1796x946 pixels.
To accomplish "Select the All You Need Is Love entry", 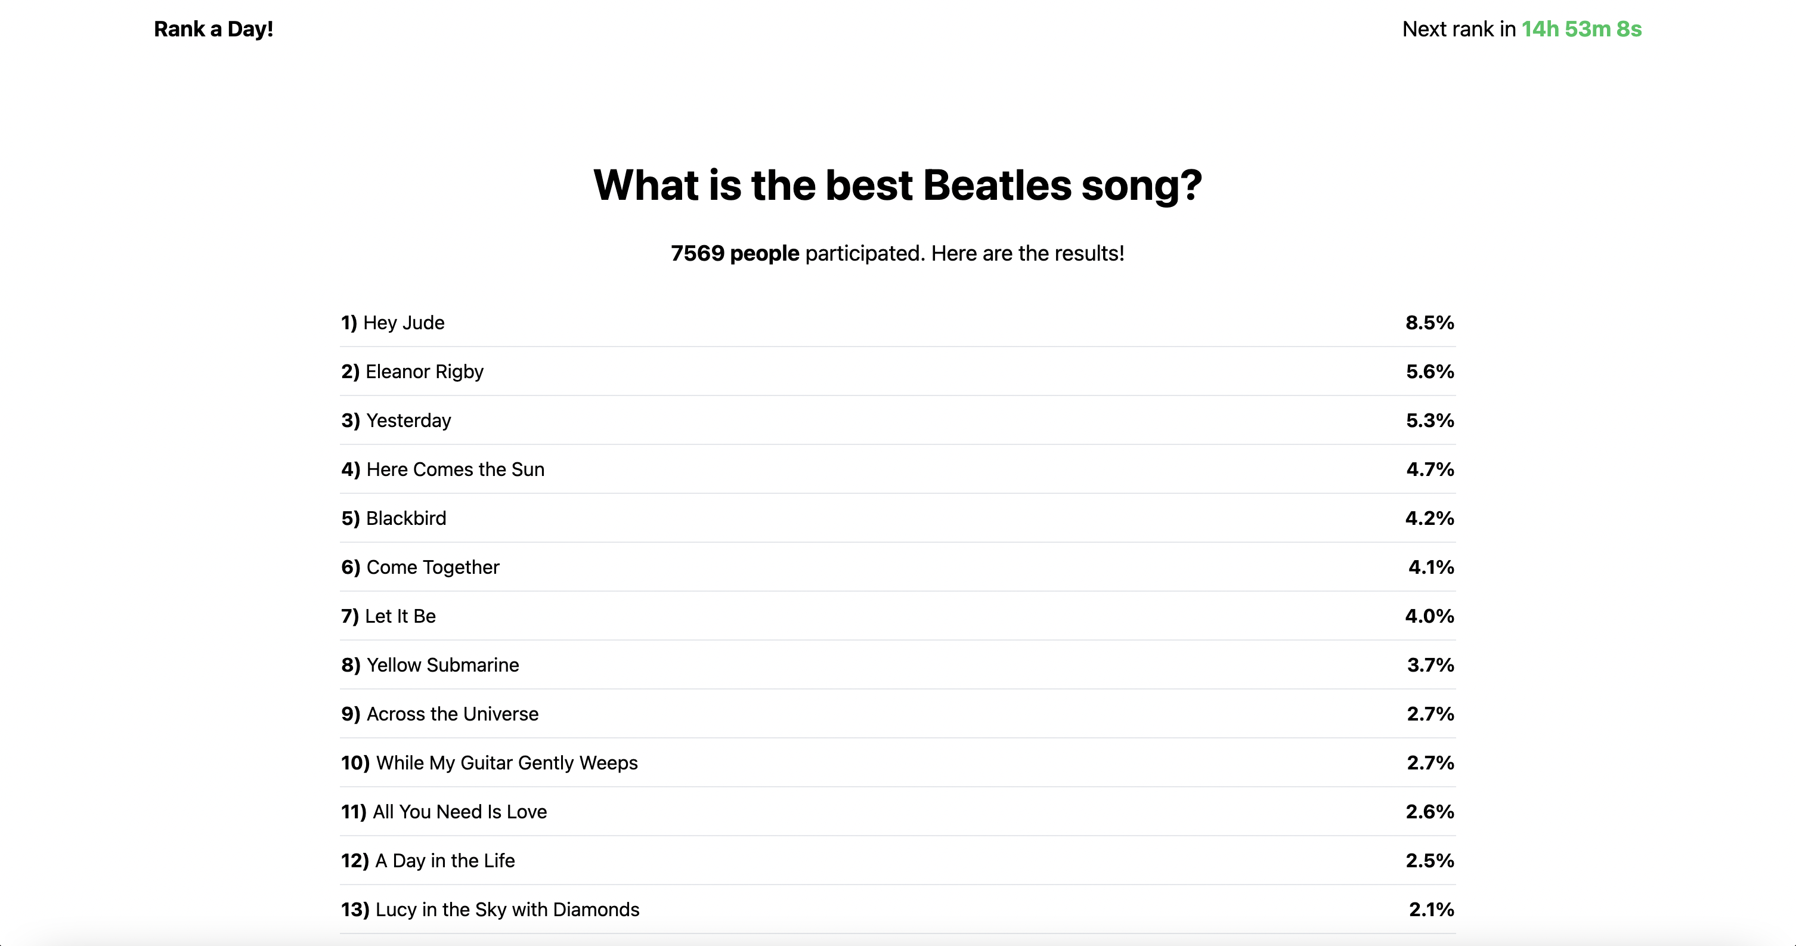I will coord(897,811).
